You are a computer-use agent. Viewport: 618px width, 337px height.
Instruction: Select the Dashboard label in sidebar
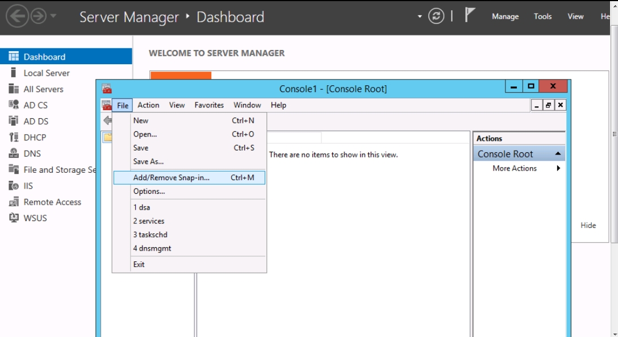click(44, 57)
